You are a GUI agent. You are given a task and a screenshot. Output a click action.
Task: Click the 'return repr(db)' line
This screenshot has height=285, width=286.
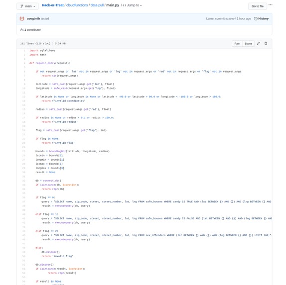pos(53,189)
